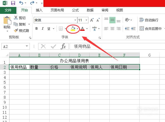Click the title cell 办公用品领用表
The width and height of the screenshot is (165, 122).
[74, 61]
